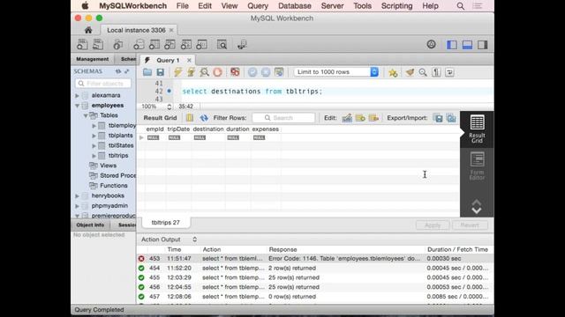The height and width of the screenshot is (317, 565).
Task: Expand the tblplants table
Action: click(x=94, y=136)
